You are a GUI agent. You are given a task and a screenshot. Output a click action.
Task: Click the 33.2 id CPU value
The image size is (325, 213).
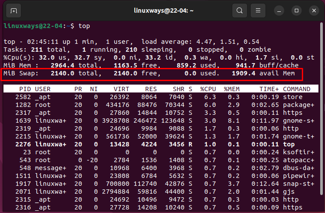point(153,57)
